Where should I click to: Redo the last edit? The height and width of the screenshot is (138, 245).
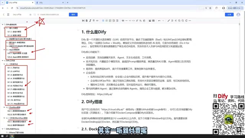click(163, 20)
